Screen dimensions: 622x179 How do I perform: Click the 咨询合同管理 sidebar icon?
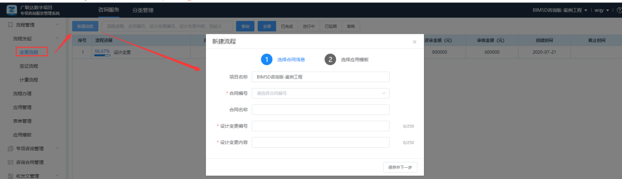(10, 162)
